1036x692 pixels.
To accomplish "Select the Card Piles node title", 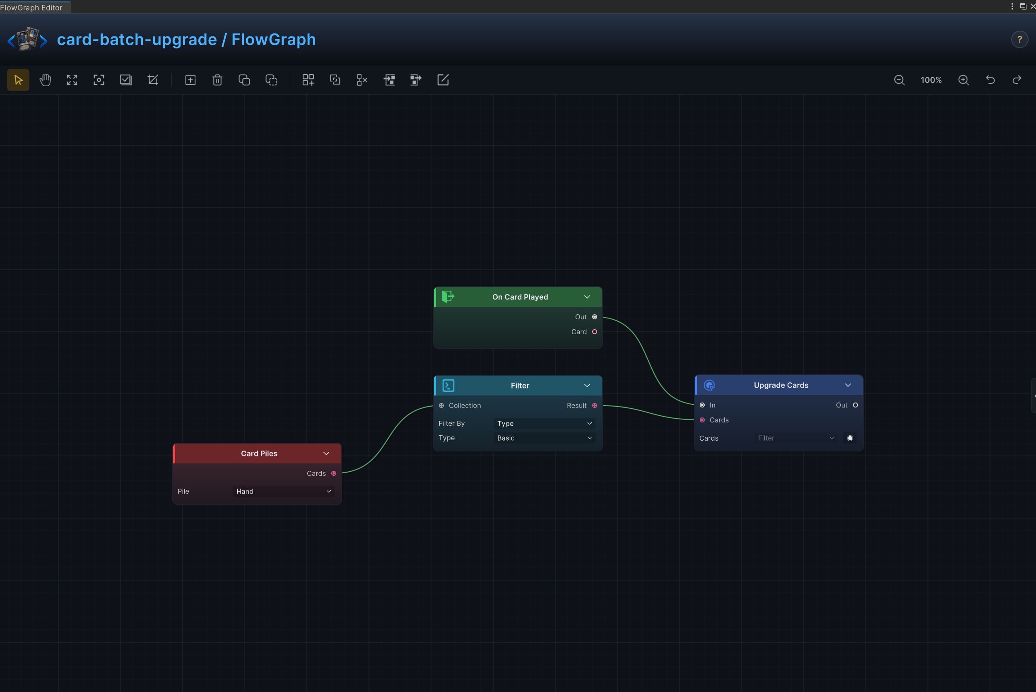I will (x=259, y=454).
